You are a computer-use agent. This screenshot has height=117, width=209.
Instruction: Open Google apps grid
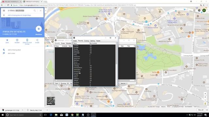194,10
